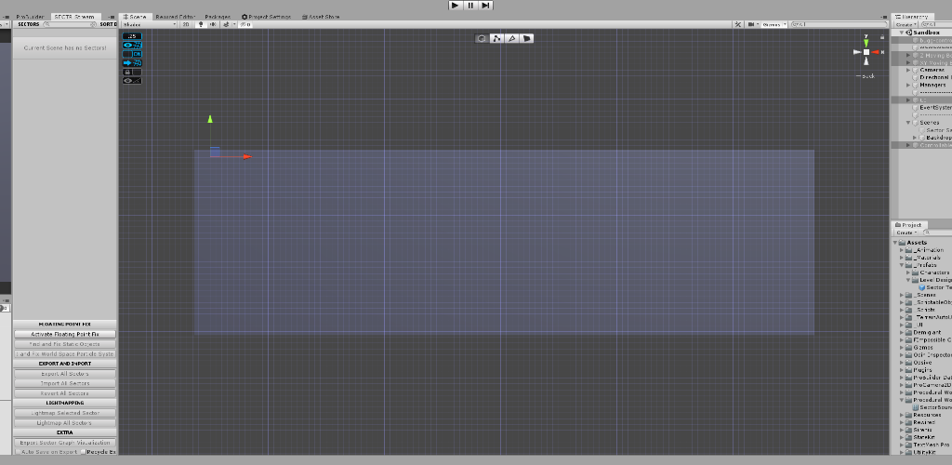The width and height of the screenshot is (952, 465).
Task: Click the red X axis gizmo cone
Action: pos(876,52)
